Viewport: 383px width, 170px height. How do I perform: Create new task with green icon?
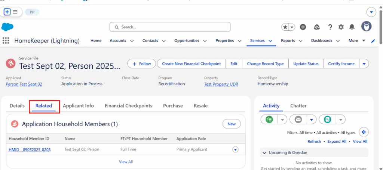tap(269, 120)
